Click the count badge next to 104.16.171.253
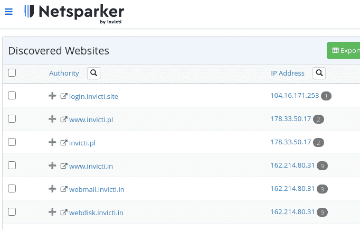Viewport: 360px width, 230px height. click(x=327, y=96)
